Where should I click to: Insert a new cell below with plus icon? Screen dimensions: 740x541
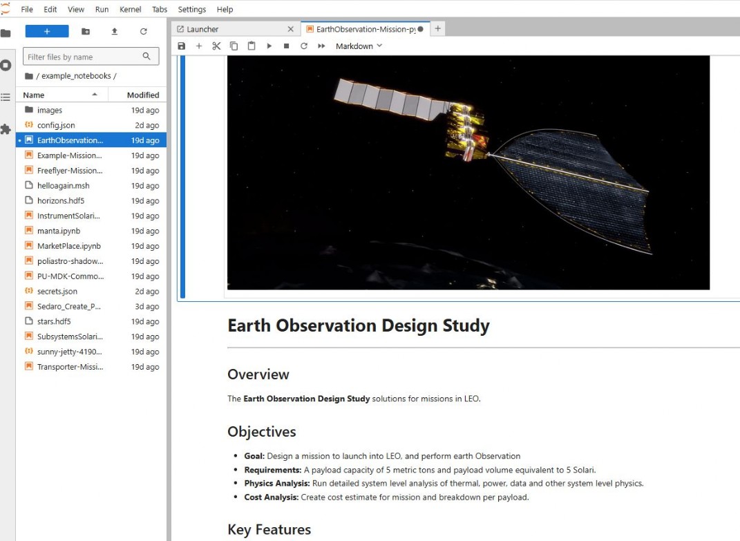point(199,46)
